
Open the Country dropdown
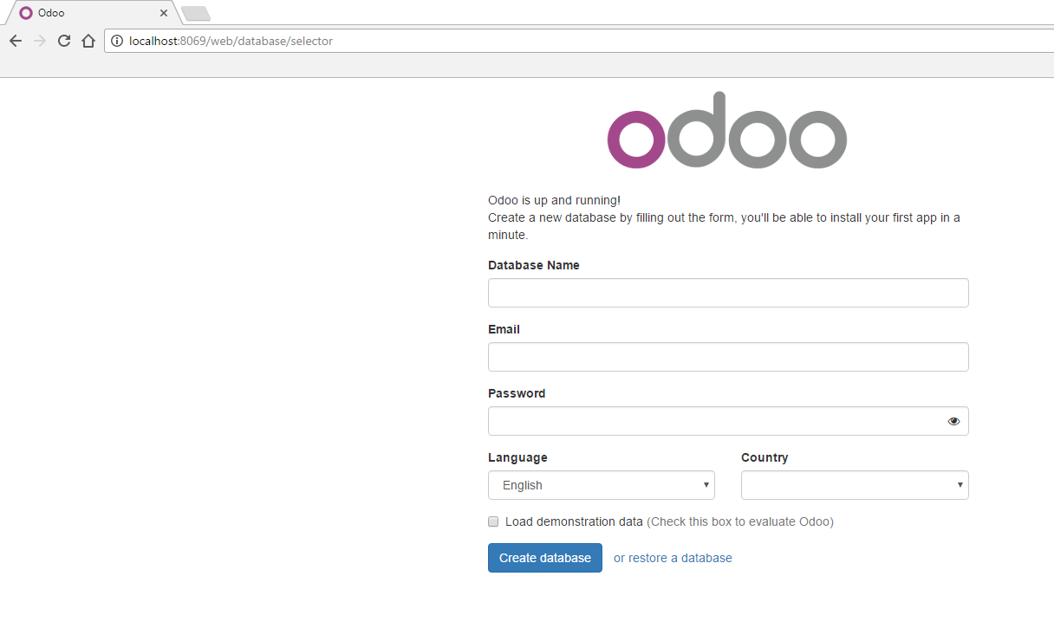[x=855, y=485]
